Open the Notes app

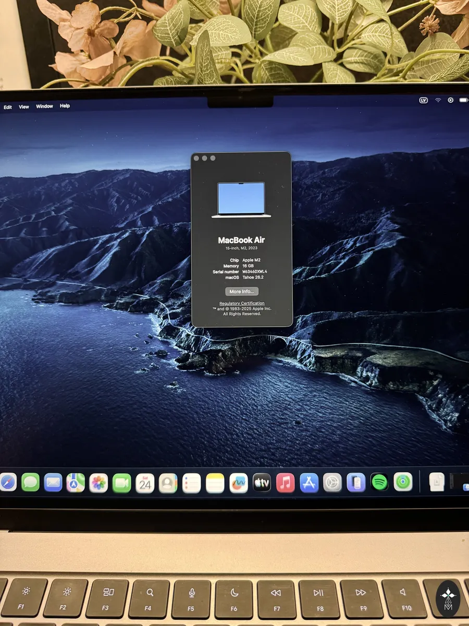[215, 483]
